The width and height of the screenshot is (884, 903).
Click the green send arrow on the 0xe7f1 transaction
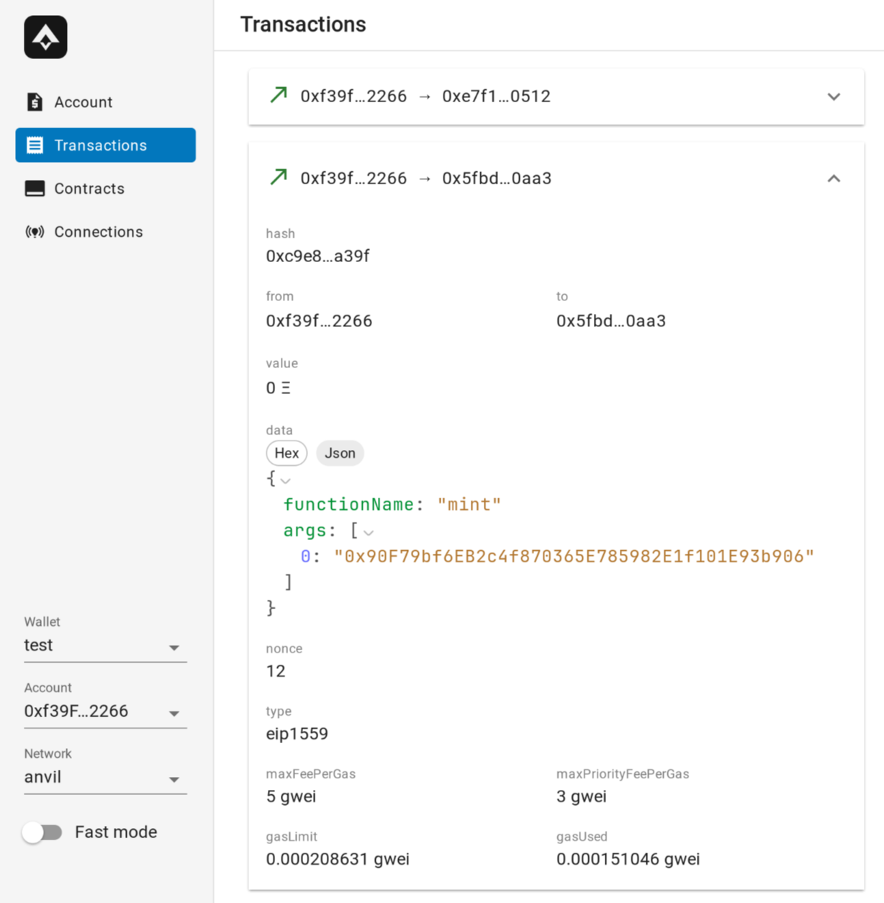point(276,96)
